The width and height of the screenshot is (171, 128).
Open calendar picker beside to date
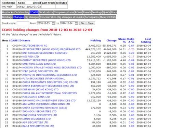[77, 23]
